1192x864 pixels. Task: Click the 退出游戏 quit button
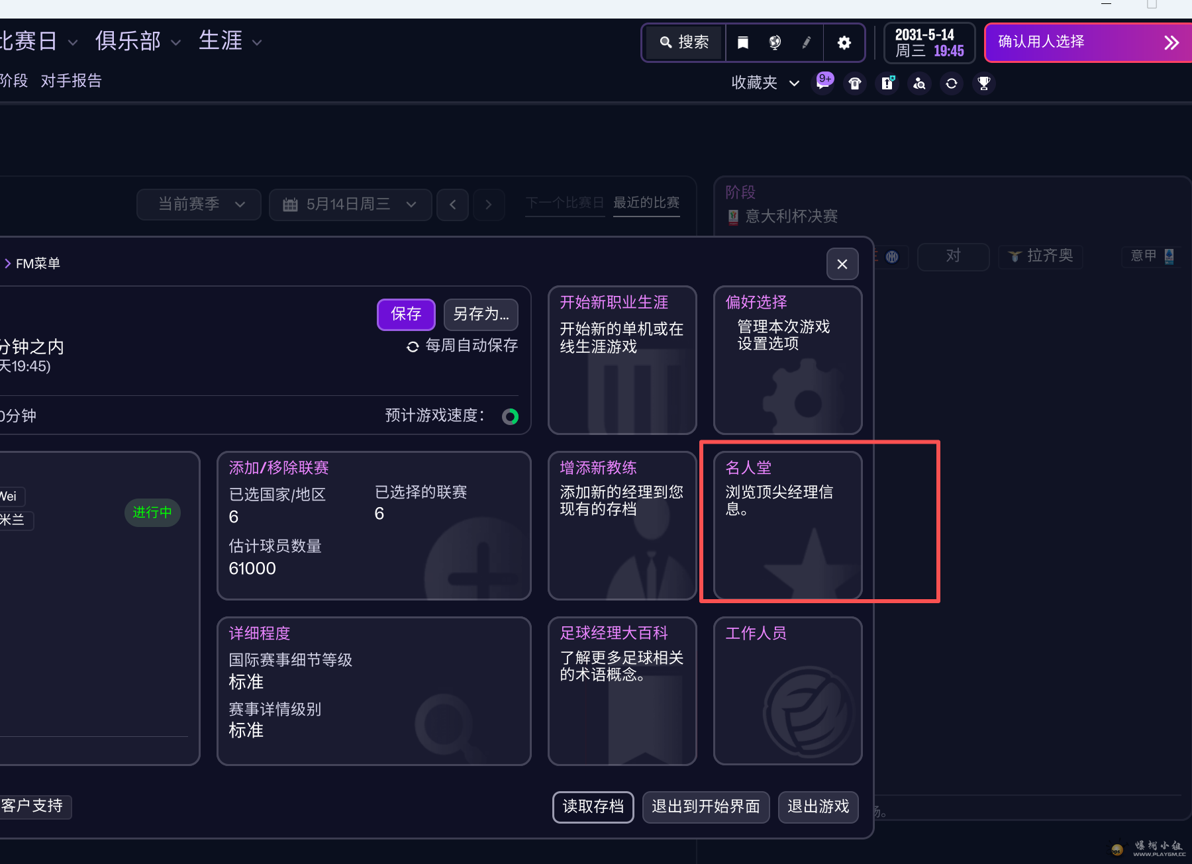819,807
